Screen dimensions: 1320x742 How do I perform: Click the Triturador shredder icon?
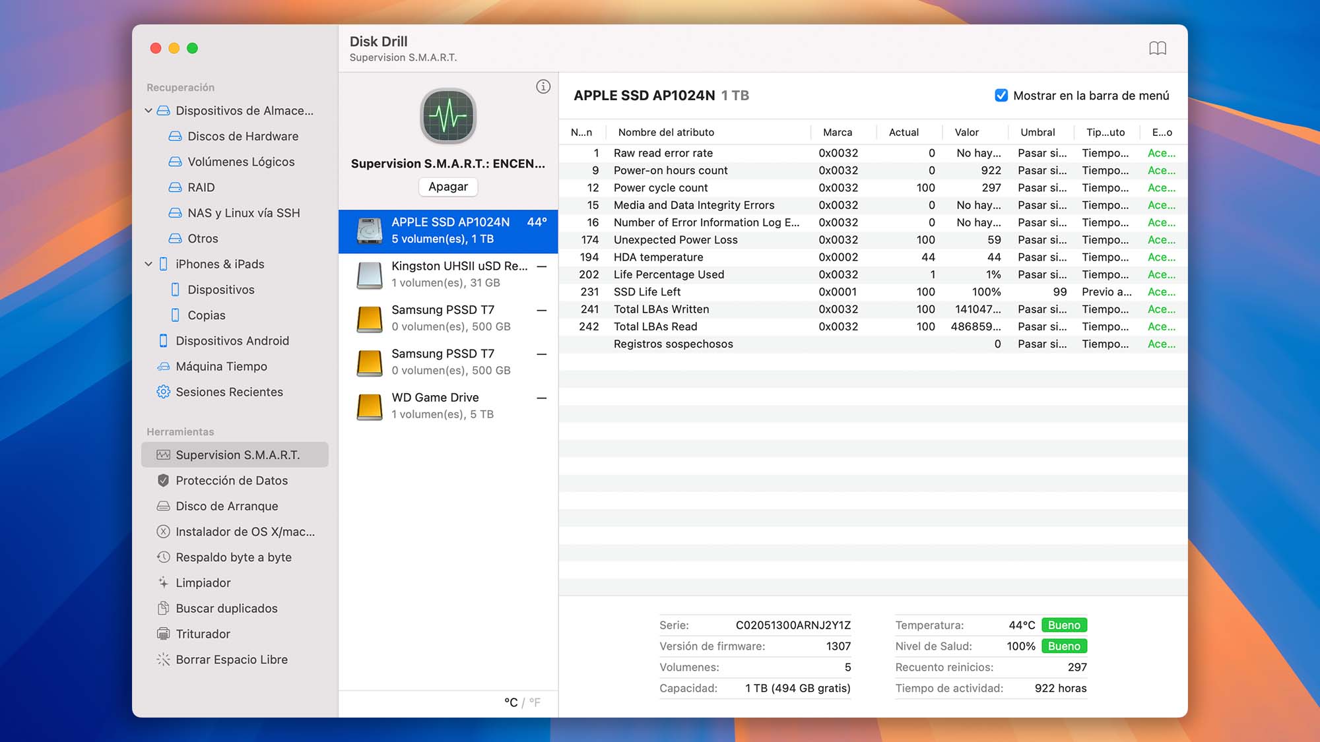coord(163,634)
